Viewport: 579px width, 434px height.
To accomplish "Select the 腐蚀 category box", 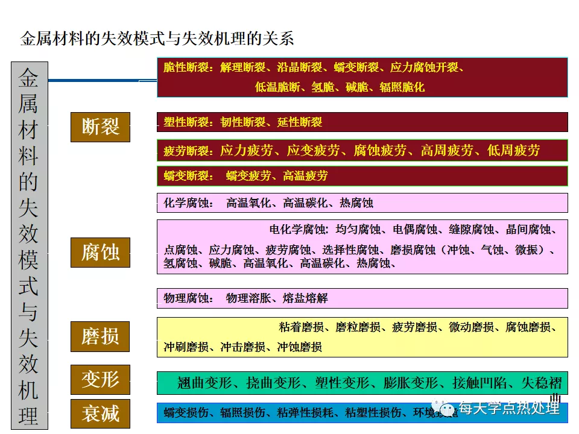I will click(100, 253).
